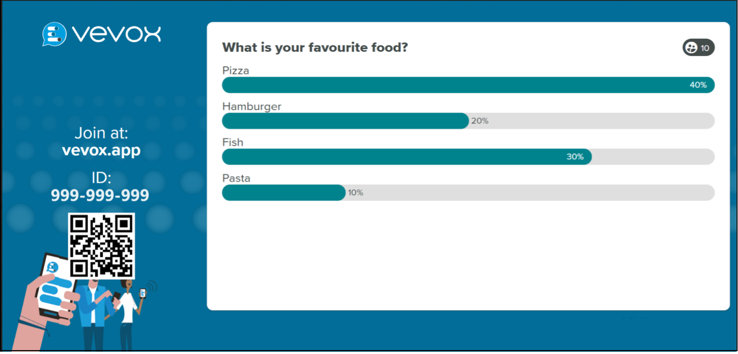The height and width of the screenshot is (354, 738).
Task: Click the 40% label on Pizza bar
Action: pos(698,85)
